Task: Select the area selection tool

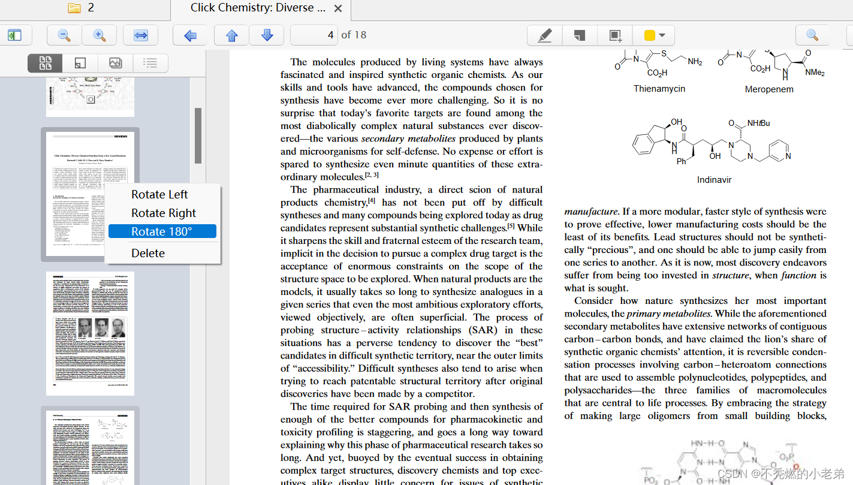Action: (615, 35)
